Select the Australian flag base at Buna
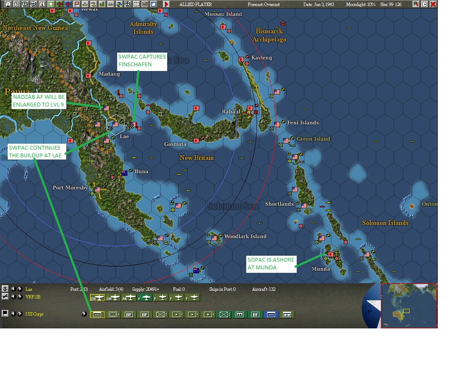This screenshot has height=384, width=463. click(124, 173)
